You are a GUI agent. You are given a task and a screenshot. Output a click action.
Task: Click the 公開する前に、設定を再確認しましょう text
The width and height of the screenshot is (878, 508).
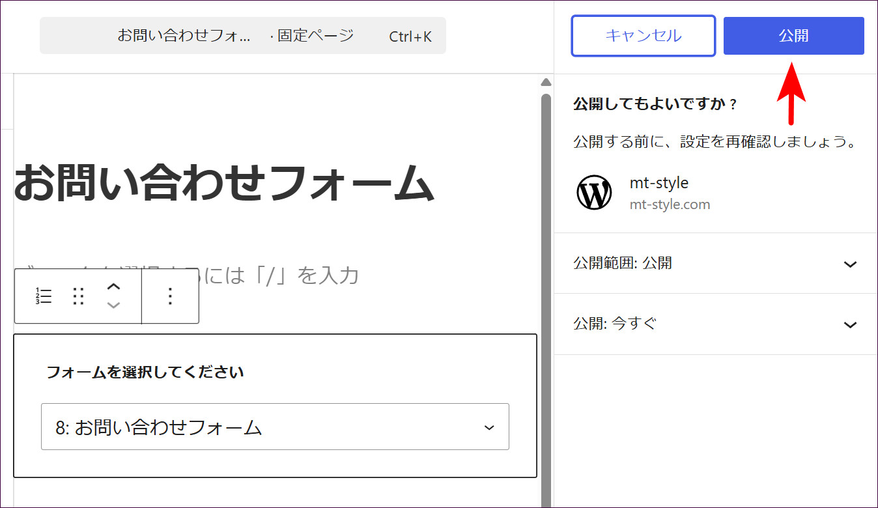point(715,141)
